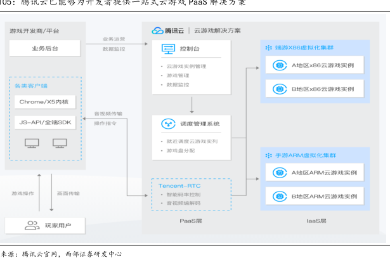Click the left monitor icon under JS-API/全端SDK

(32, 143)
